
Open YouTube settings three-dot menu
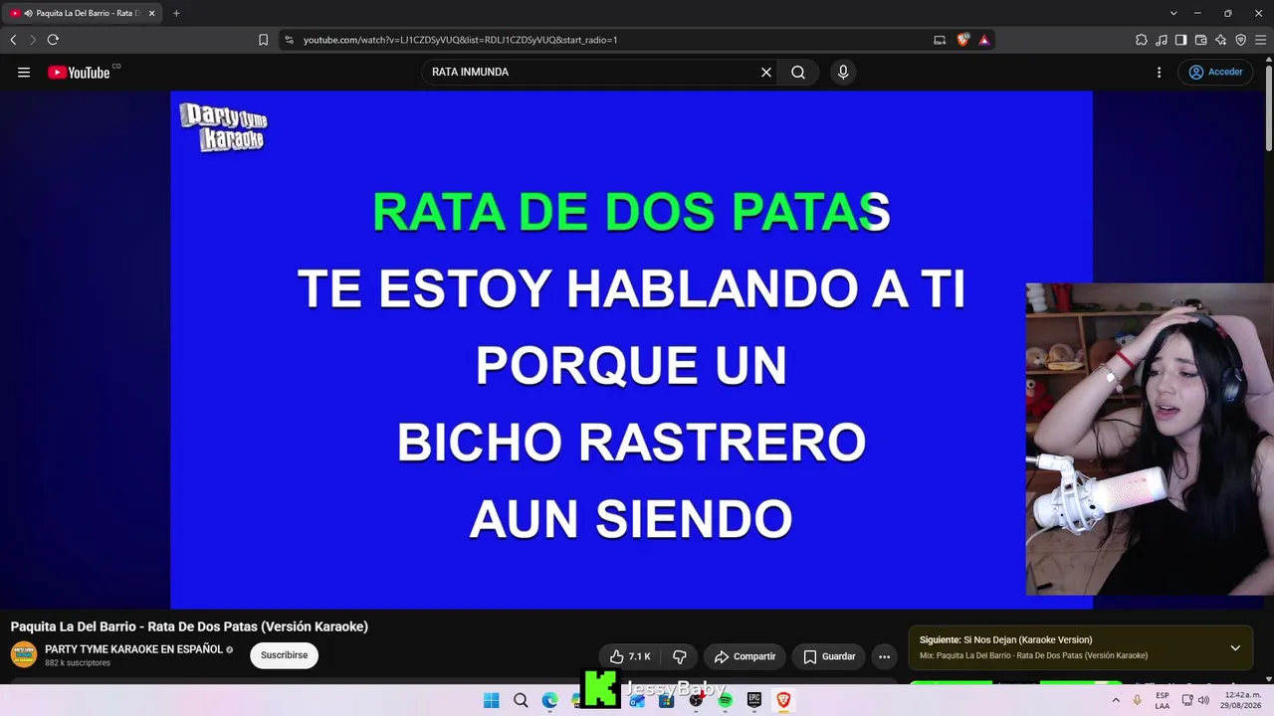click(1159, 72)
